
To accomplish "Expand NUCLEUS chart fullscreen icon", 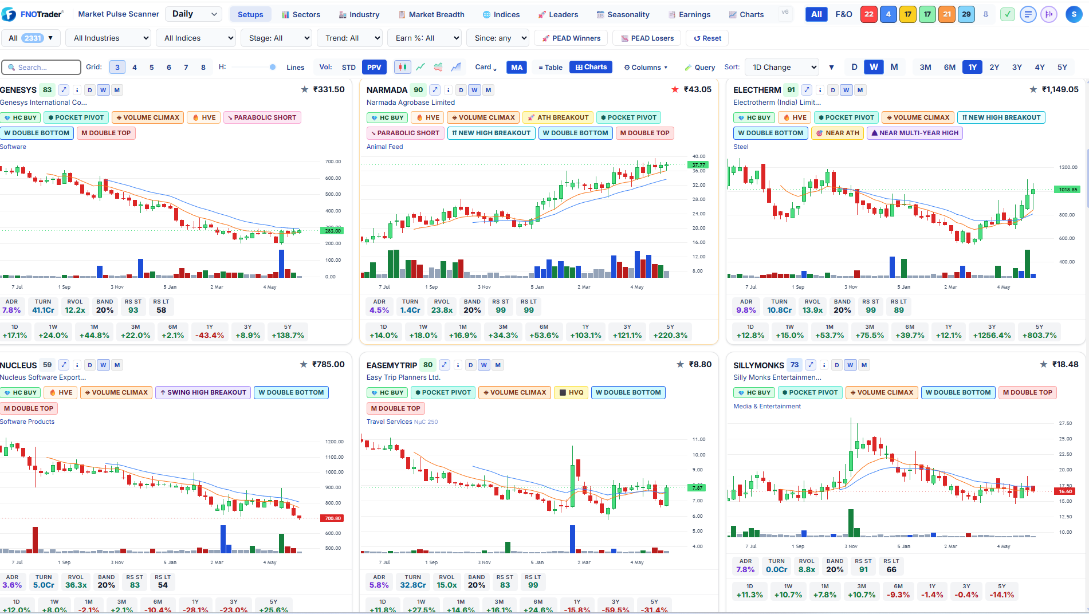I will 64,365.
